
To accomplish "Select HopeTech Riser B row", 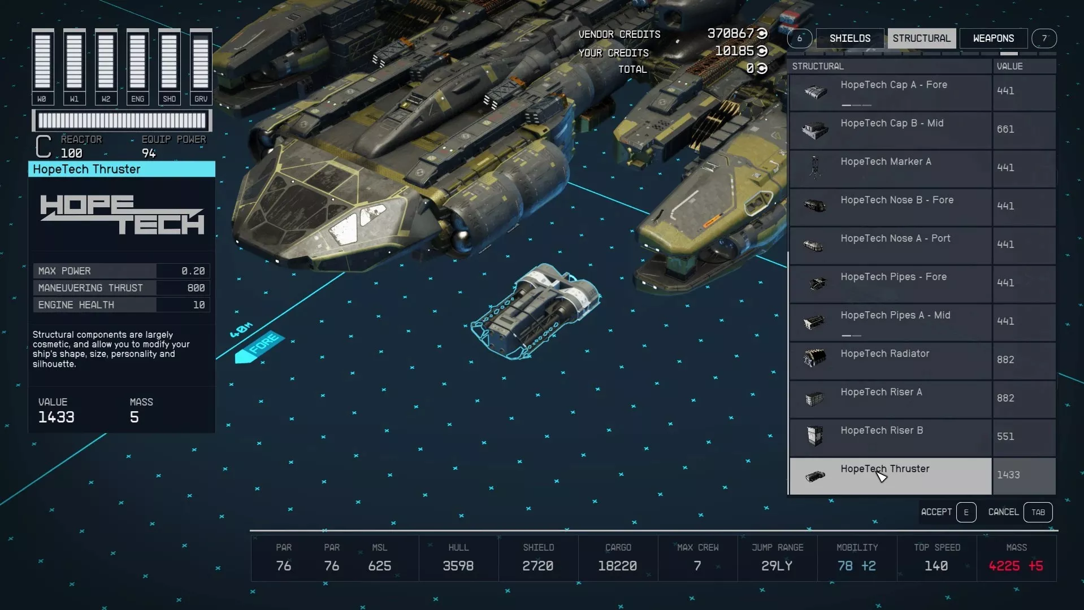I will click(x=922, y=438).
